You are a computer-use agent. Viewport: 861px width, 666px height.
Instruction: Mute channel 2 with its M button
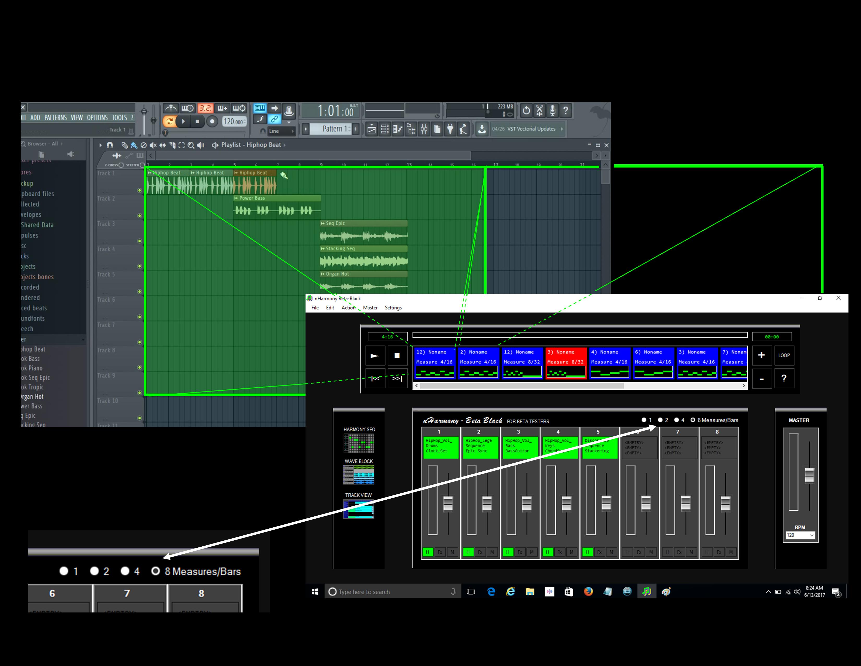(x=492, y=552)
